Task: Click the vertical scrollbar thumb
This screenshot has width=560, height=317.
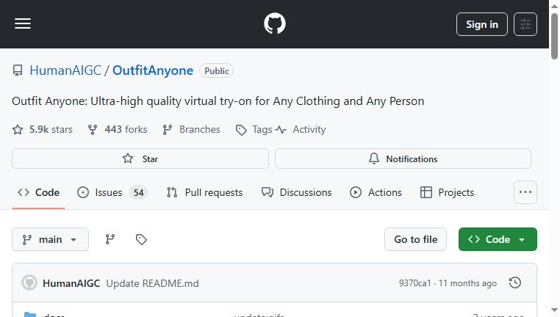Action: coord(554,36)
